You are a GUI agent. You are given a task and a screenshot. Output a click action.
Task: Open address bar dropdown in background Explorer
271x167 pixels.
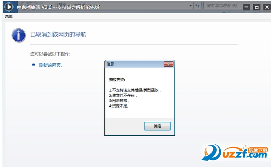point(190,6)
